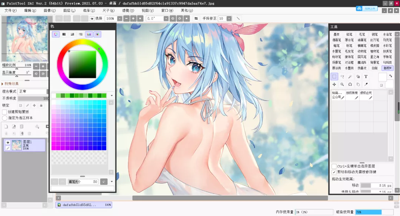Enable the 创建剪贴蒙版 checkbox
Screen dimensions: 400x216
[4, 112]
